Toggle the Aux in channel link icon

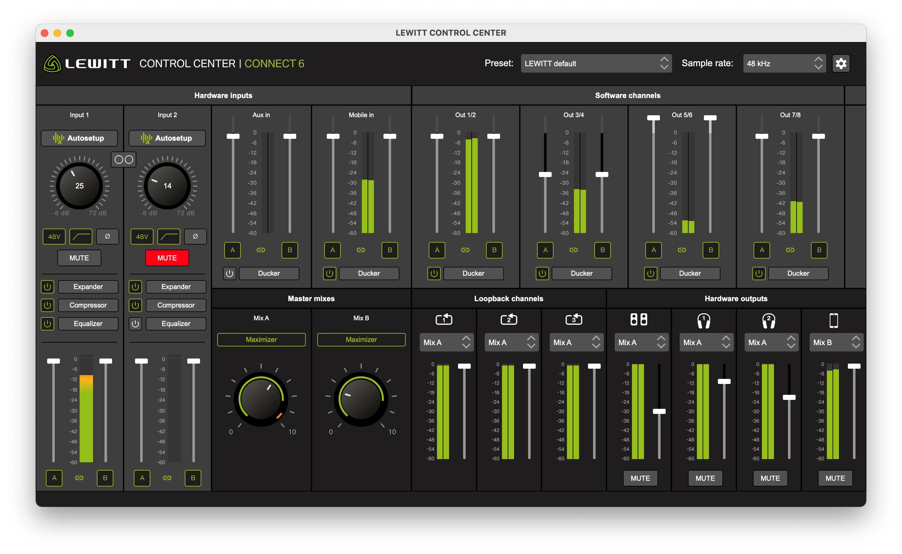pos(261,250)
